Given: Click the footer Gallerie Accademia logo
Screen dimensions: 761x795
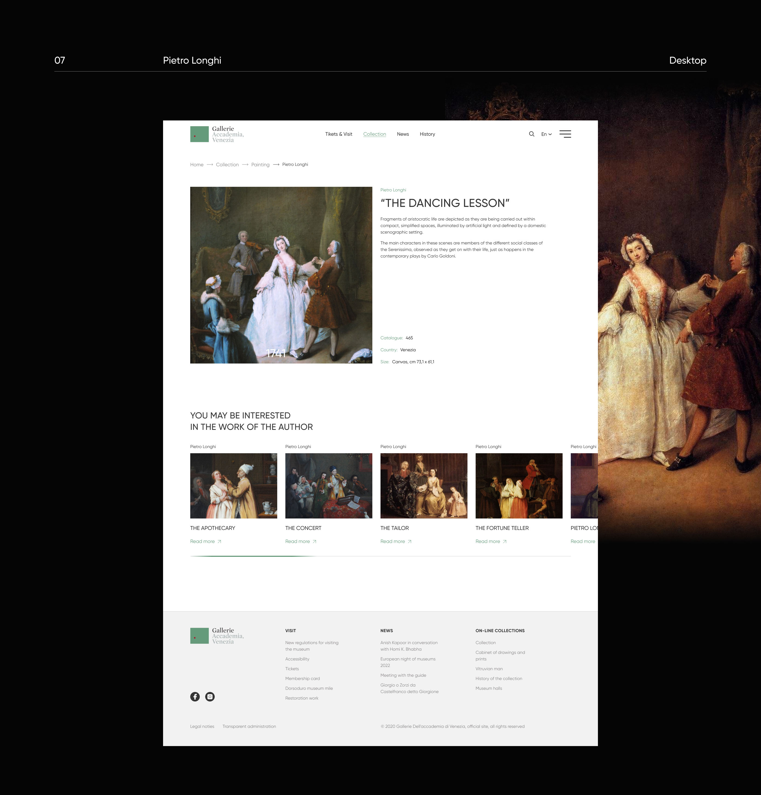Looking at the screenshot, I should (199, 636).
